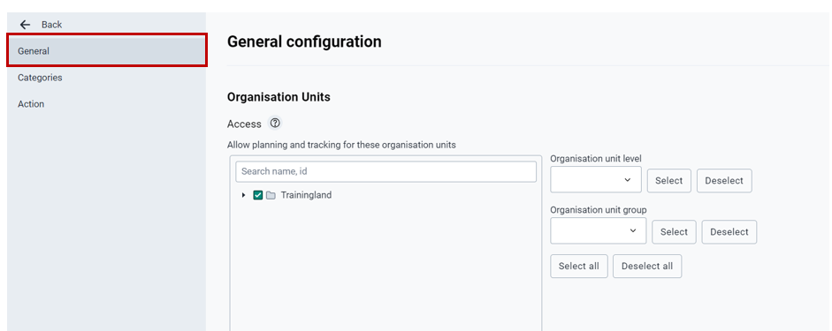Select the General sidebar item
The image size is (832, 331).
[x=107, y=51]
